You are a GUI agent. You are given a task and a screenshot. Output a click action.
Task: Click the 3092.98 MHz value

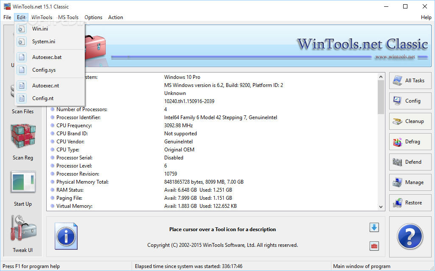pos(178,126)
